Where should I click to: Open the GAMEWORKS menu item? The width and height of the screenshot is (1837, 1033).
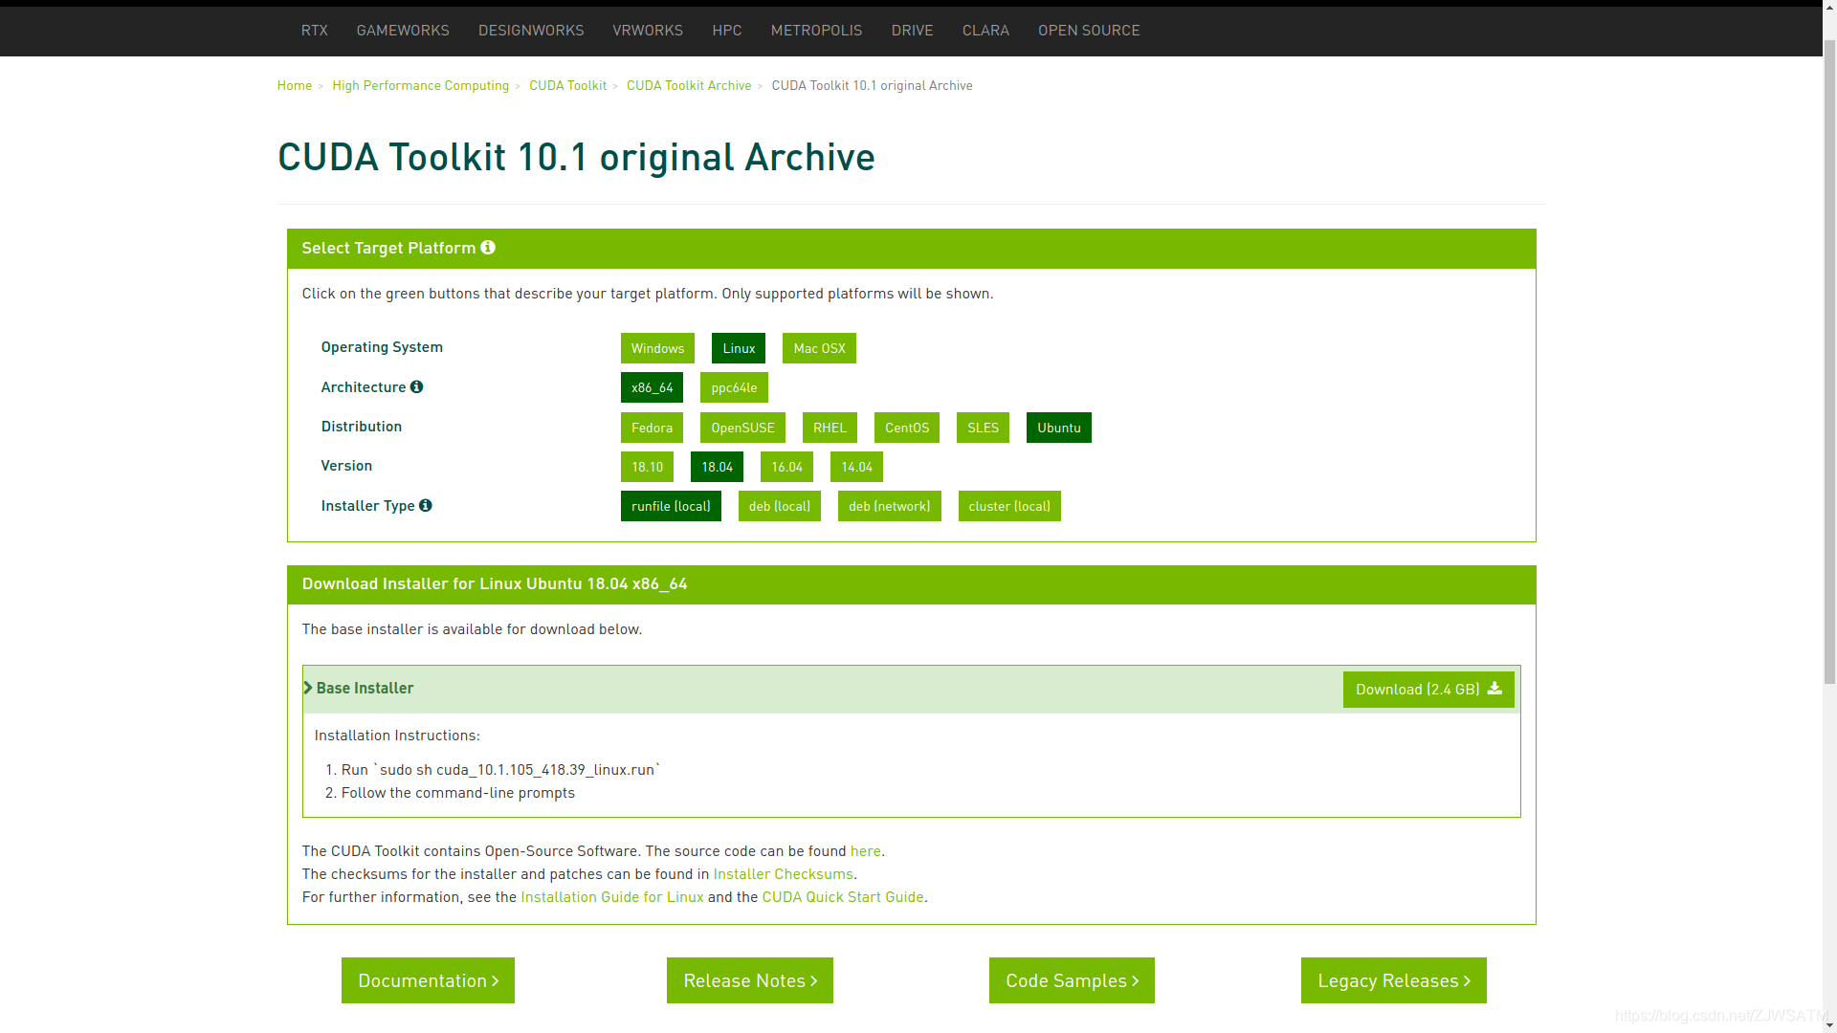[x=403, y=31]
